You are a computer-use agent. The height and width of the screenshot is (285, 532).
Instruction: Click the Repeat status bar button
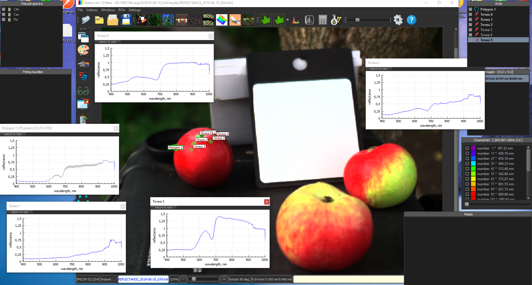coord(109,279)
